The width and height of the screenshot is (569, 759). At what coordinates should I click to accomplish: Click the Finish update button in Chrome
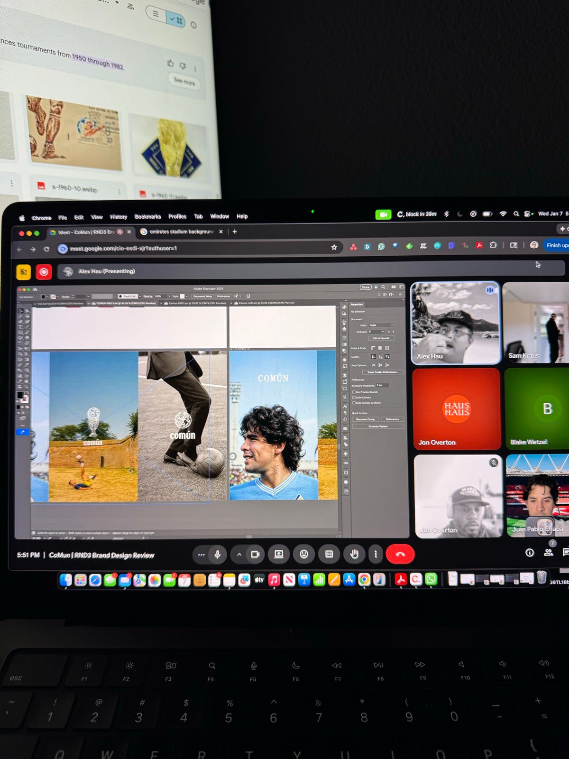tap(556, 245)
